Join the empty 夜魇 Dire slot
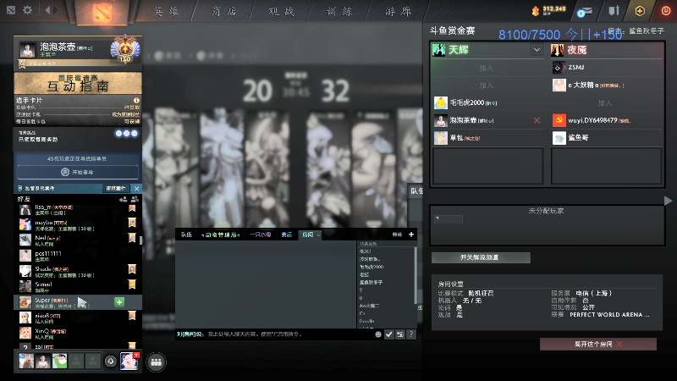Image resolution: width=677 pixels, height=381 pixels. point(605,102)
